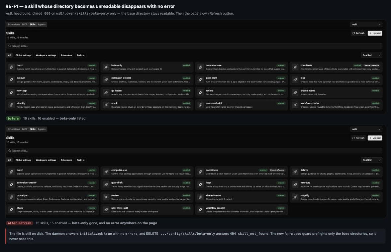Click workflow-creator icon in 16-skills panel
This screenshot has height=252, width=391.
295,105
